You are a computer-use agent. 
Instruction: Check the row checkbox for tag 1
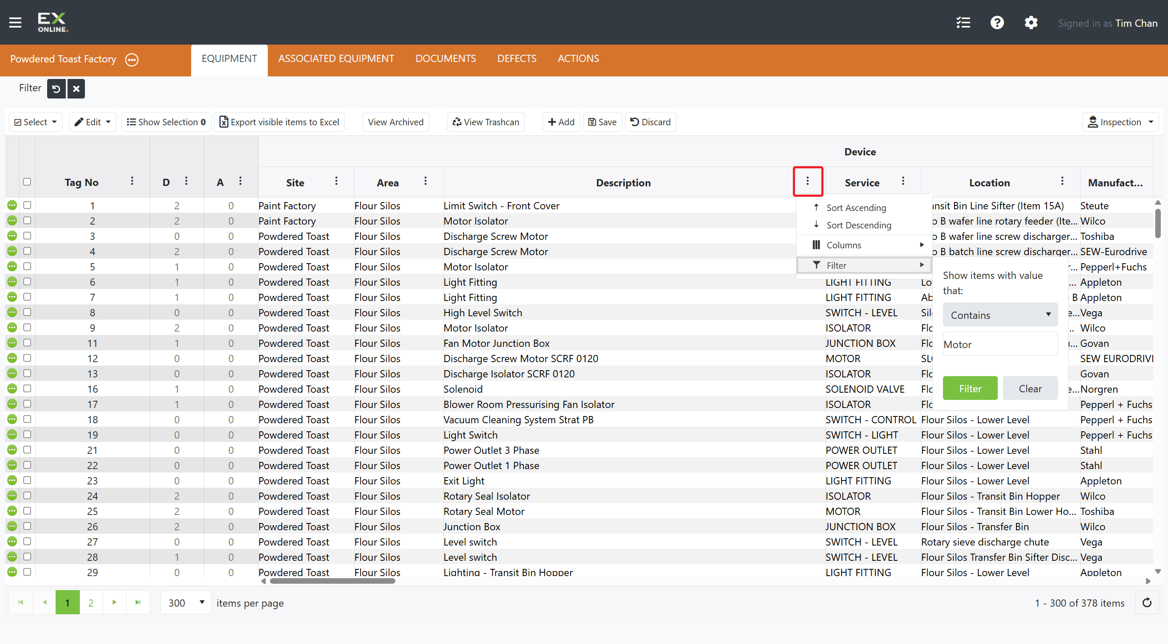pos(27,205)
